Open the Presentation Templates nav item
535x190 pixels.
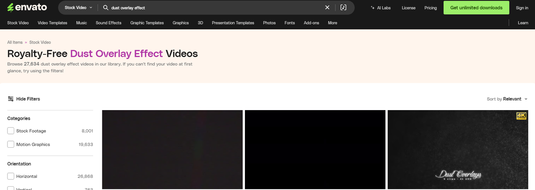[x=233, y=23]
